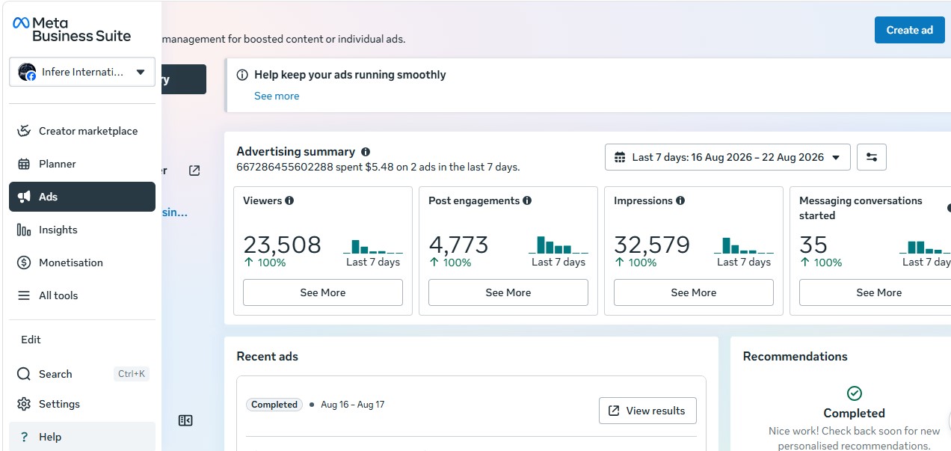Screen dimensions: 951x451
Task: Click the Search magnifier icon
Action: point(24,374)
